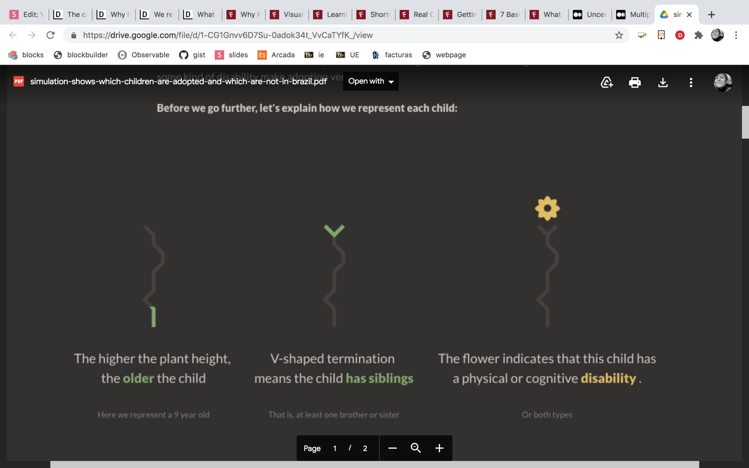Expand the Open with dropdown

(x=371, y=81)
